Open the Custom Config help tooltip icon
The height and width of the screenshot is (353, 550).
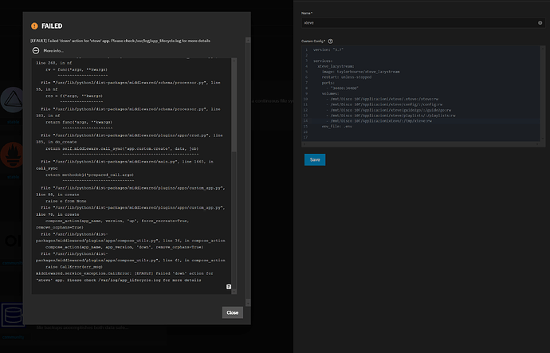pyautogui.click(x=331, y=41)
